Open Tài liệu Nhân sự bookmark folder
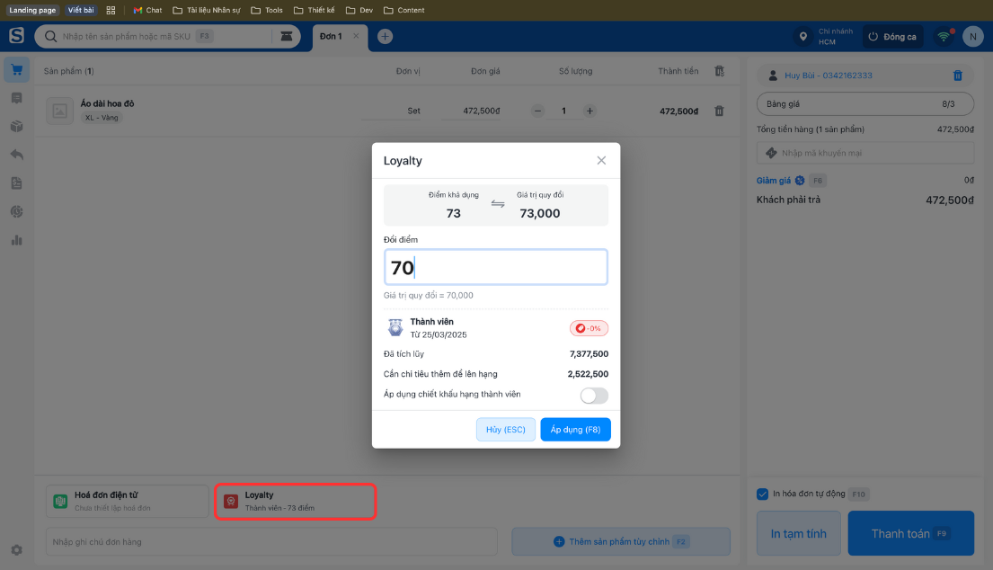Viewport: 993px width, 570px height. point(207,10)
